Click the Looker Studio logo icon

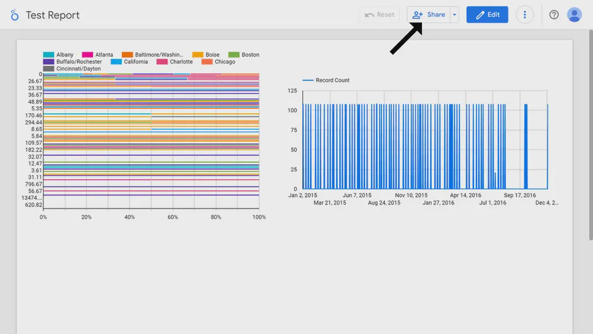tap(14, 14)
